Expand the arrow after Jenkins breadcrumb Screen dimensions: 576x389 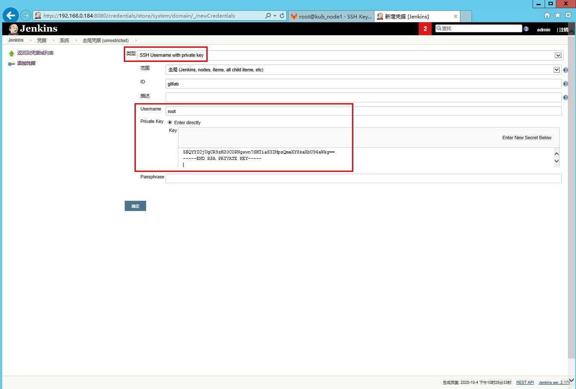click(31, 40)
